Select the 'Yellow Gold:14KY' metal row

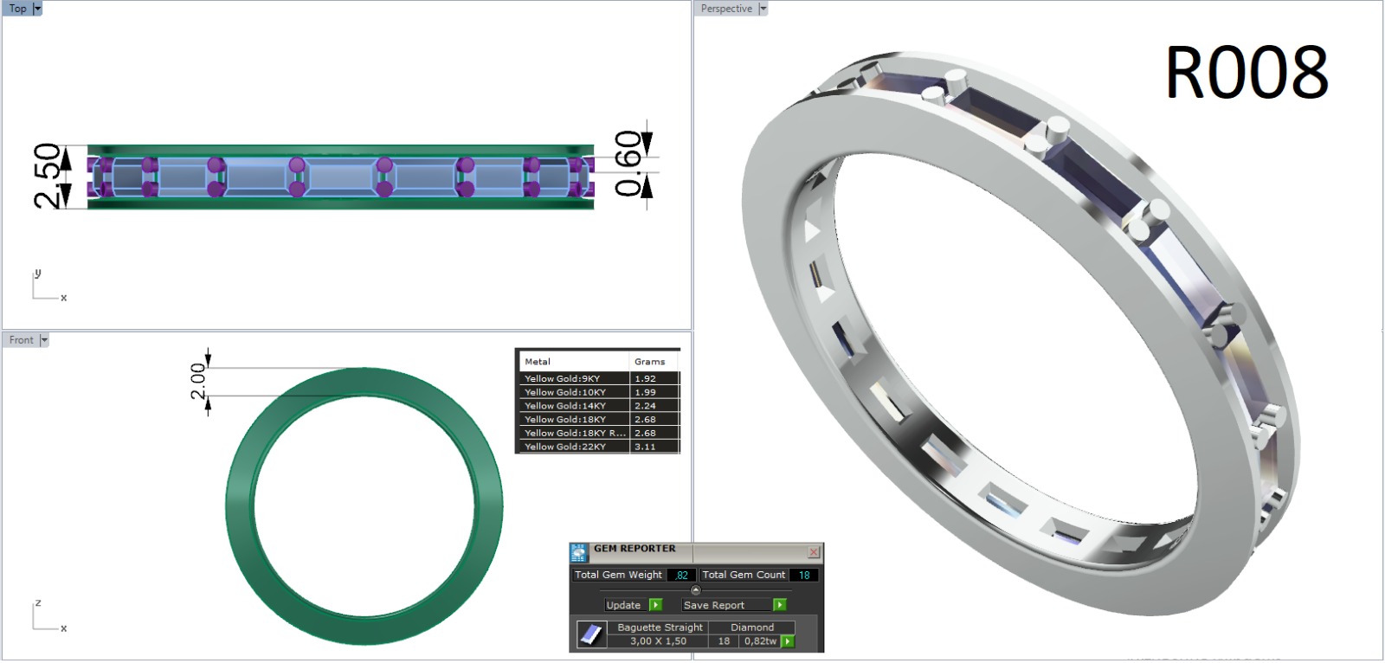[599, 406]
